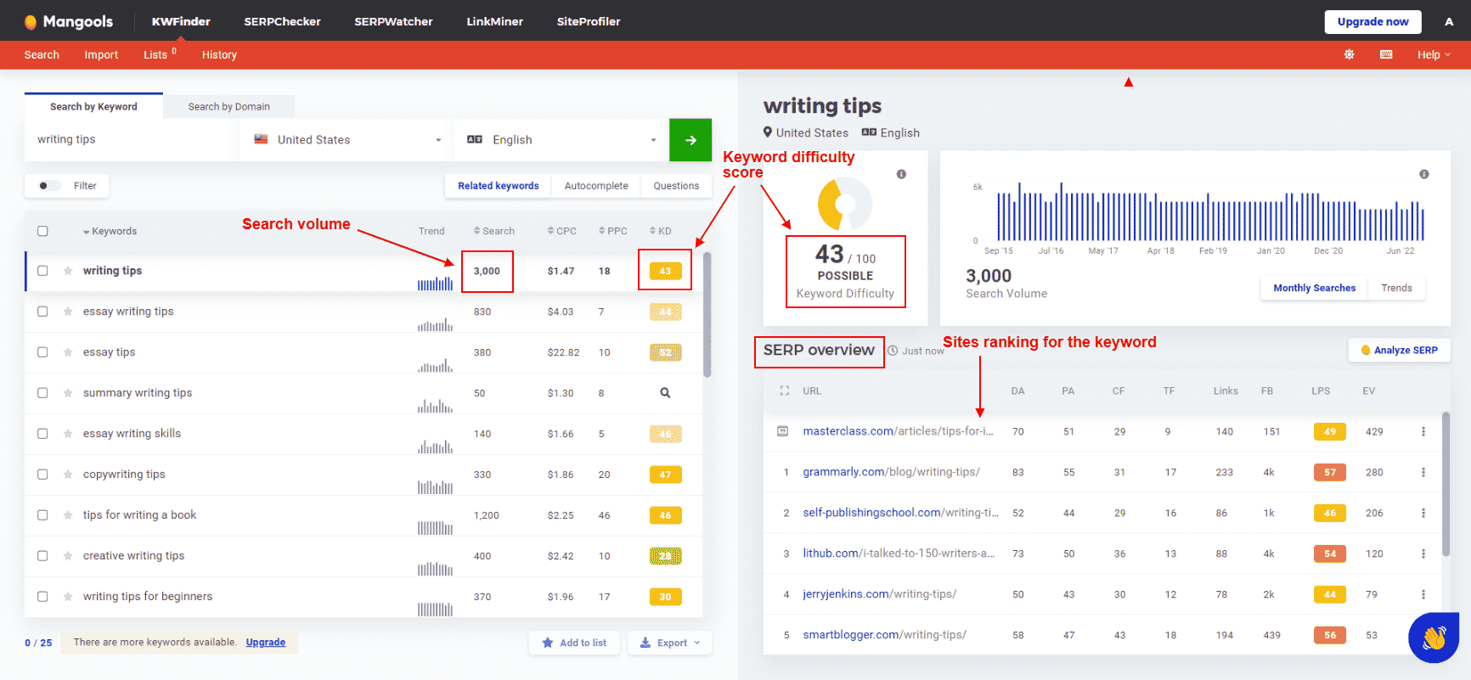1471x680 pixels.
Task: Open user account avatar A
Action: coord(1449,21)
